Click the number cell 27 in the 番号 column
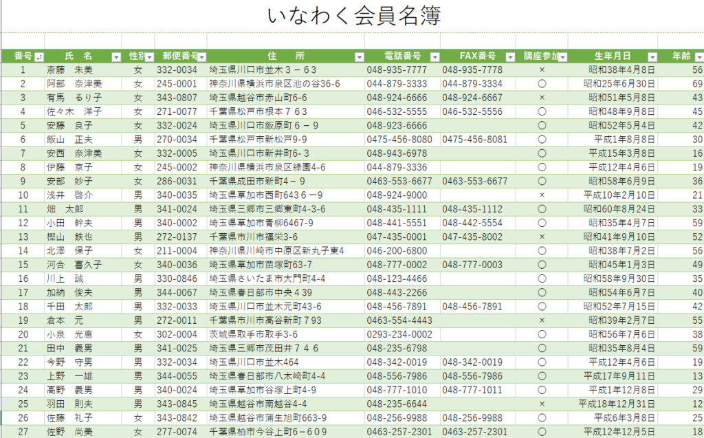This screenshot has height=438, width=704. click(x=23, y=432)
